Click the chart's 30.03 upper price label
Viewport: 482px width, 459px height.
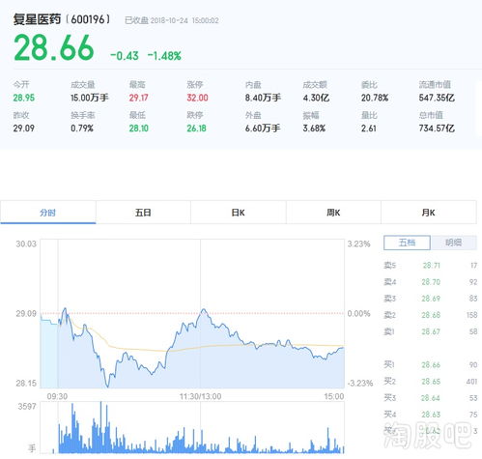[26, 244]
